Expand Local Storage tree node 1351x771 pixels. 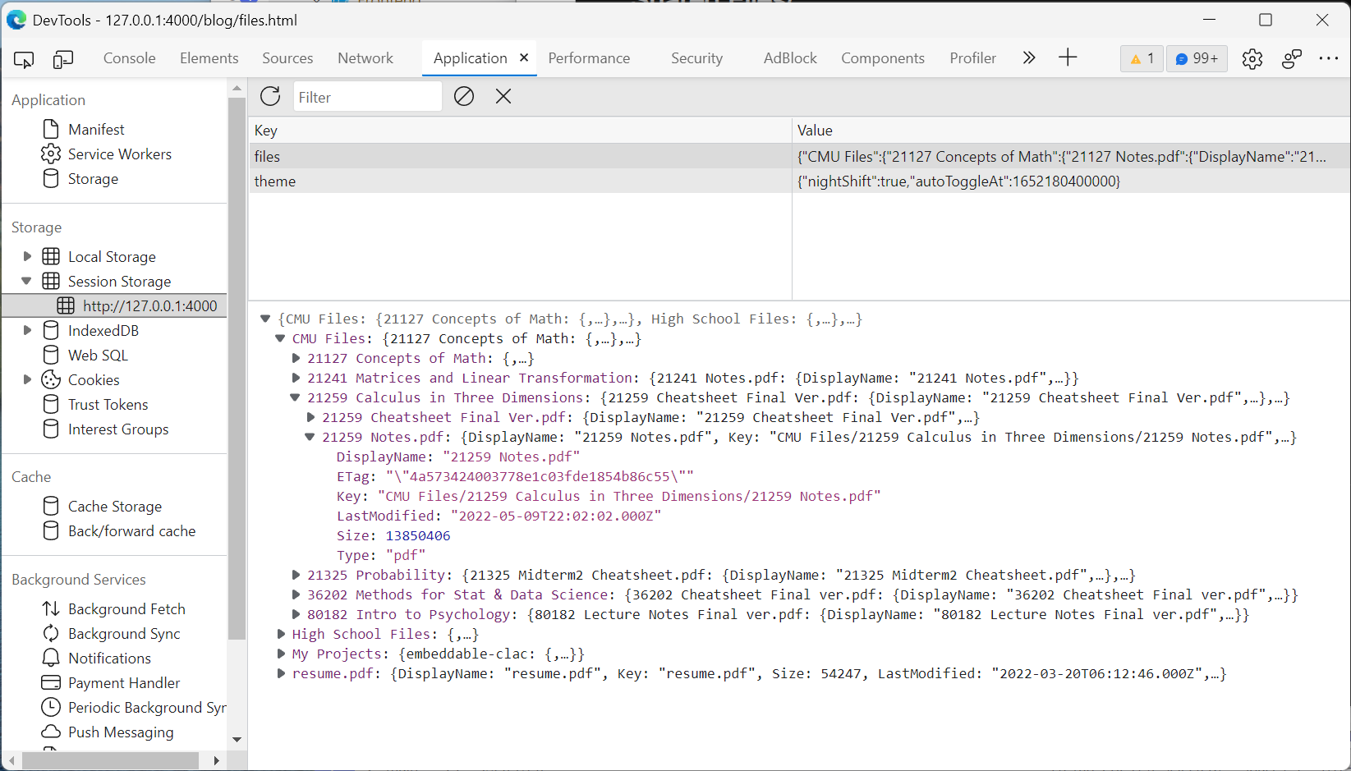coord(27,256)
